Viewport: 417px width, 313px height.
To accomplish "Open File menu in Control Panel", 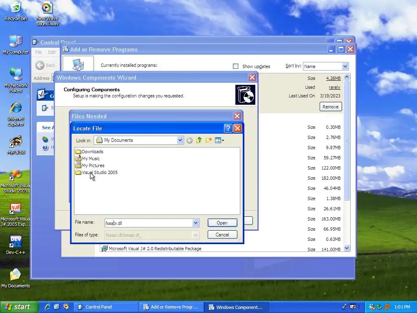I will click(38, 52).
